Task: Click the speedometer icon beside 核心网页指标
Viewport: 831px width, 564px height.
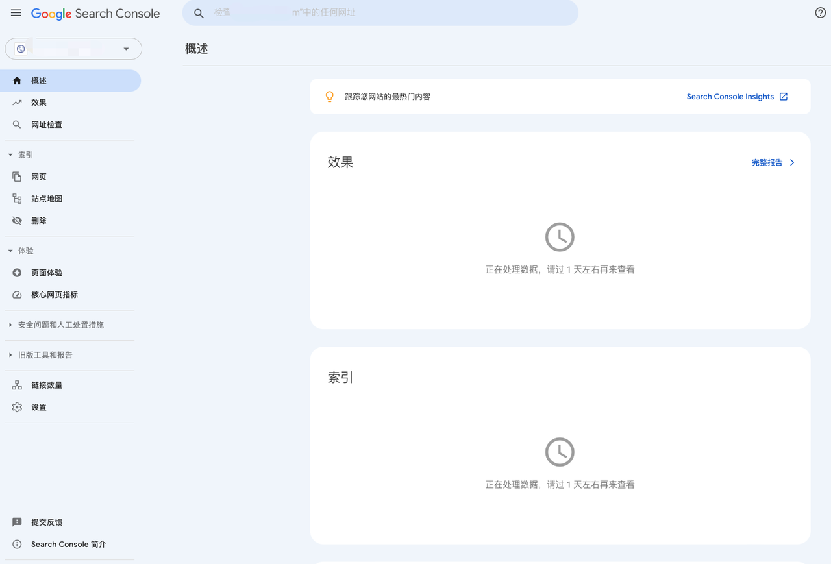Action: pyautogui.click(x=17, y=295)
